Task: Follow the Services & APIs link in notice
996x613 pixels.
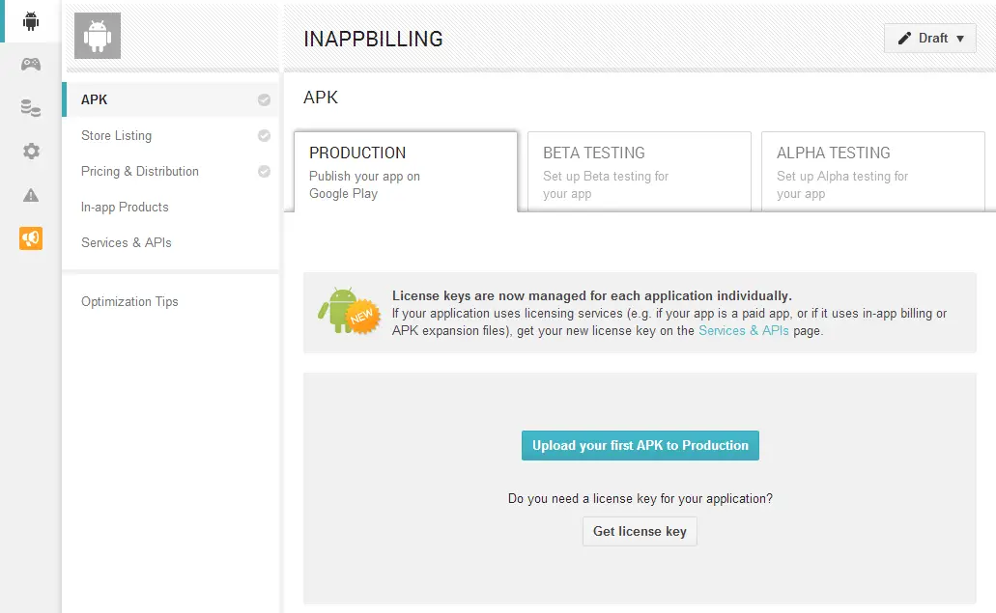Action: click(743, 331)
